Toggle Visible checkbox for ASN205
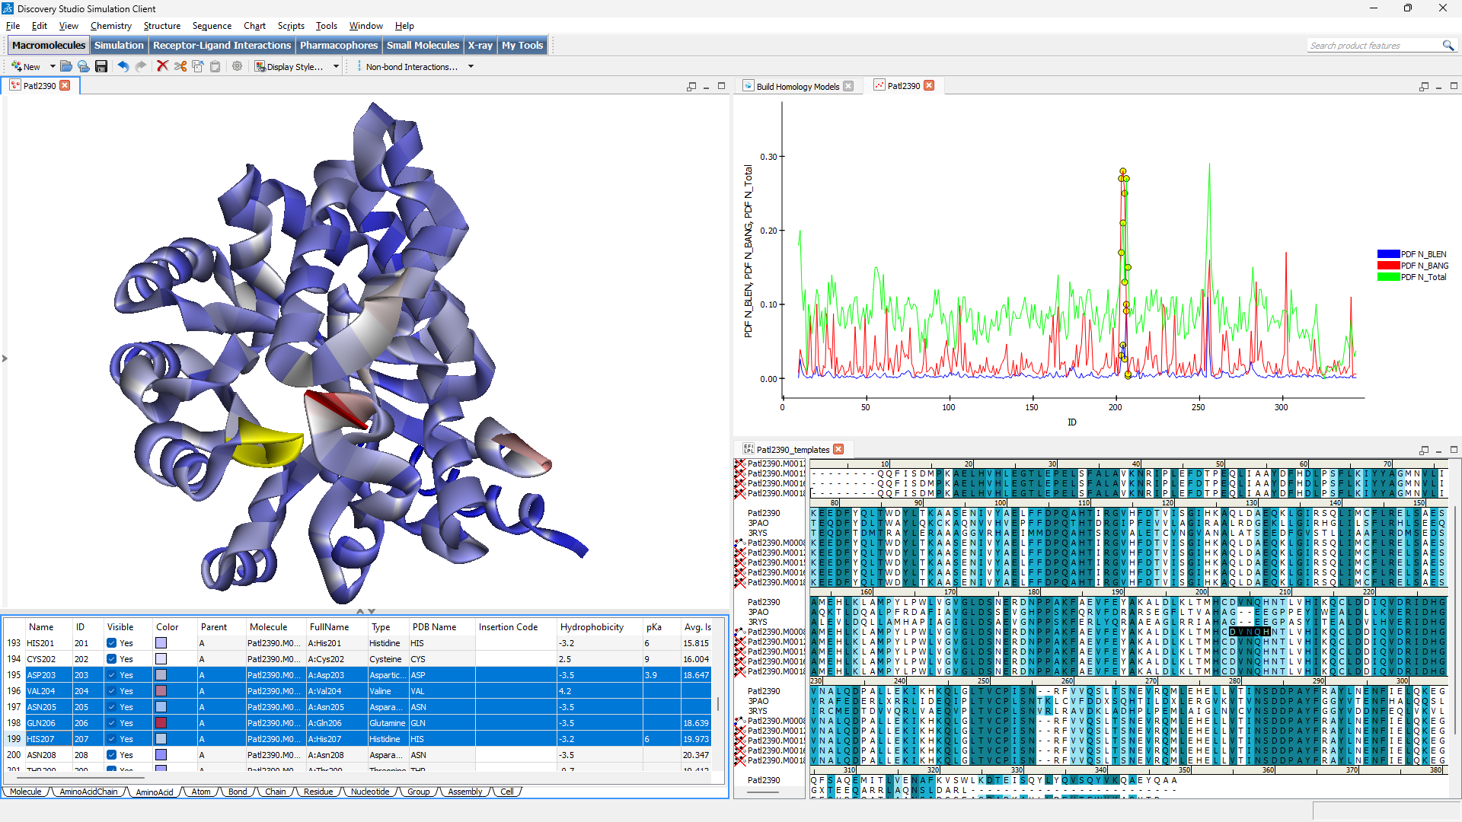1462x822 pixels. (x=112, y=707)
